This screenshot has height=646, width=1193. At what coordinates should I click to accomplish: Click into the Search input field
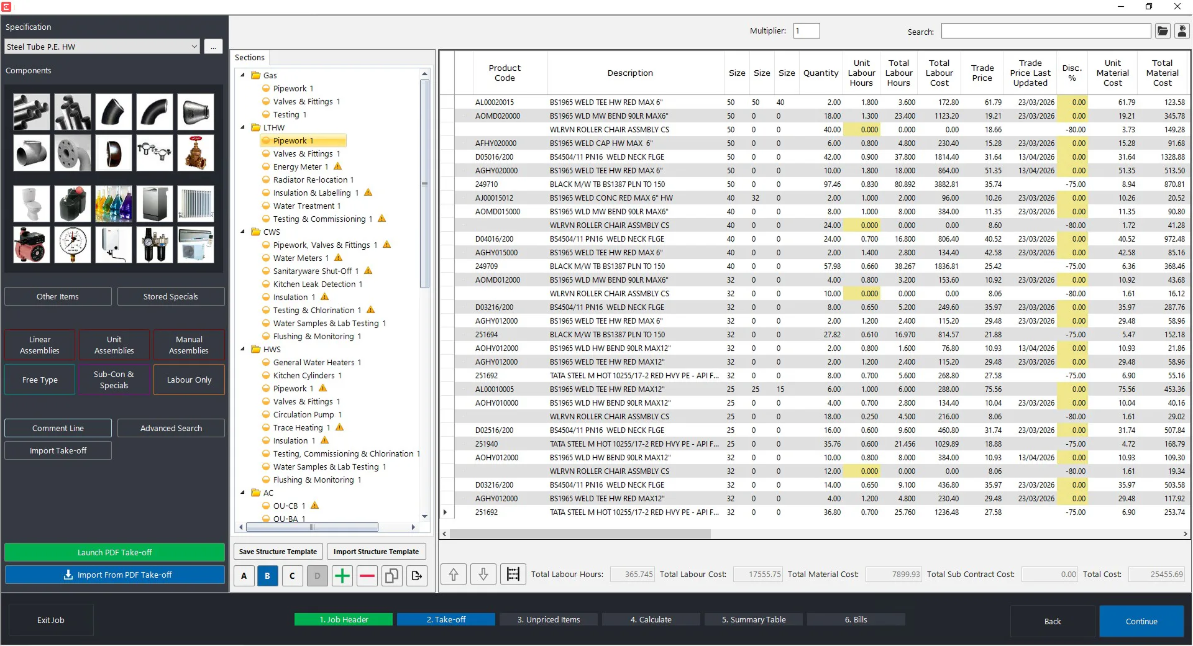(x=1046, y=31)
